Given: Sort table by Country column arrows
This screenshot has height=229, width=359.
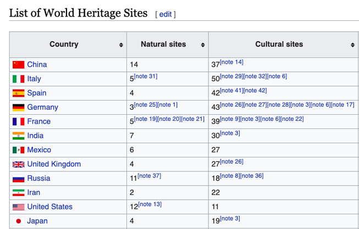Looking at the screenshot, I should coord(121,45).
